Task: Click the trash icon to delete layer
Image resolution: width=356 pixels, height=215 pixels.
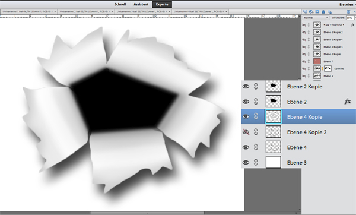Action: tap(348, 12)
